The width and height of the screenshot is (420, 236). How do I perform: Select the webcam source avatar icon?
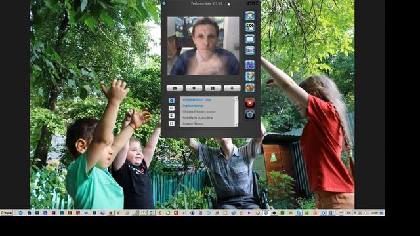click(250, 16)
